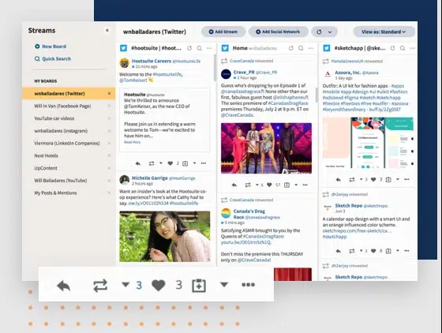This screenshot has width=442, height=333.
Task: Open Michelle Garrigo's tweet photo
Action: pyautogui.click(x=165, y=237)
